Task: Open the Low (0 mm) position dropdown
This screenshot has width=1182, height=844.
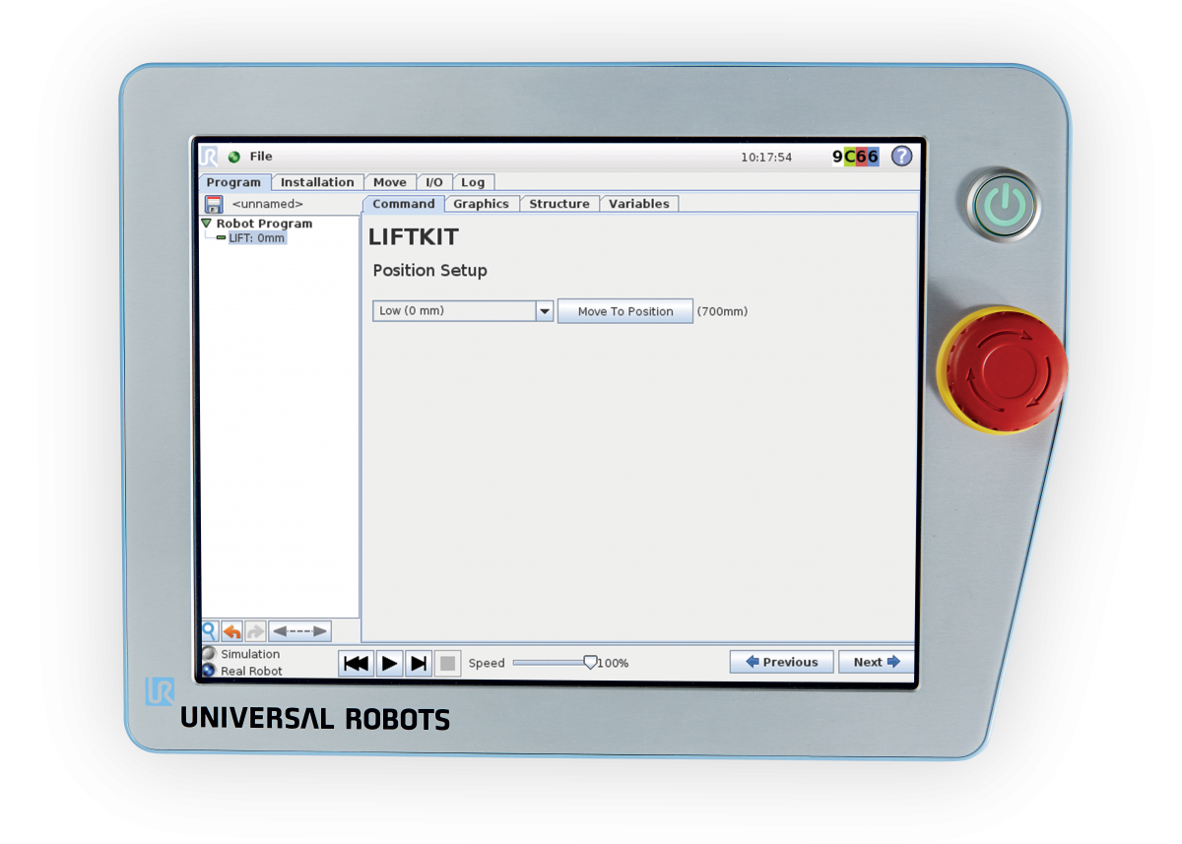Action: pyautogui.click(x=463, y=311)
